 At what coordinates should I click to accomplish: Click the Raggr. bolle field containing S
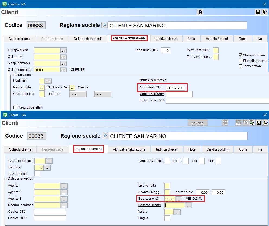click(42, 88)
